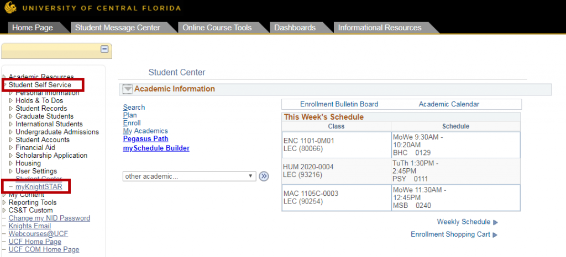Click the Class column header
The image size is (566, 257).
click(337, 126)
